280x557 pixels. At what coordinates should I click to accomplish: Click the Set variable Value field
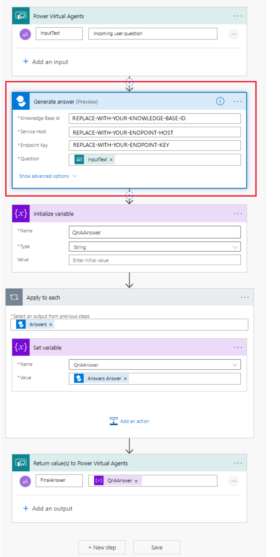point(155,379)
